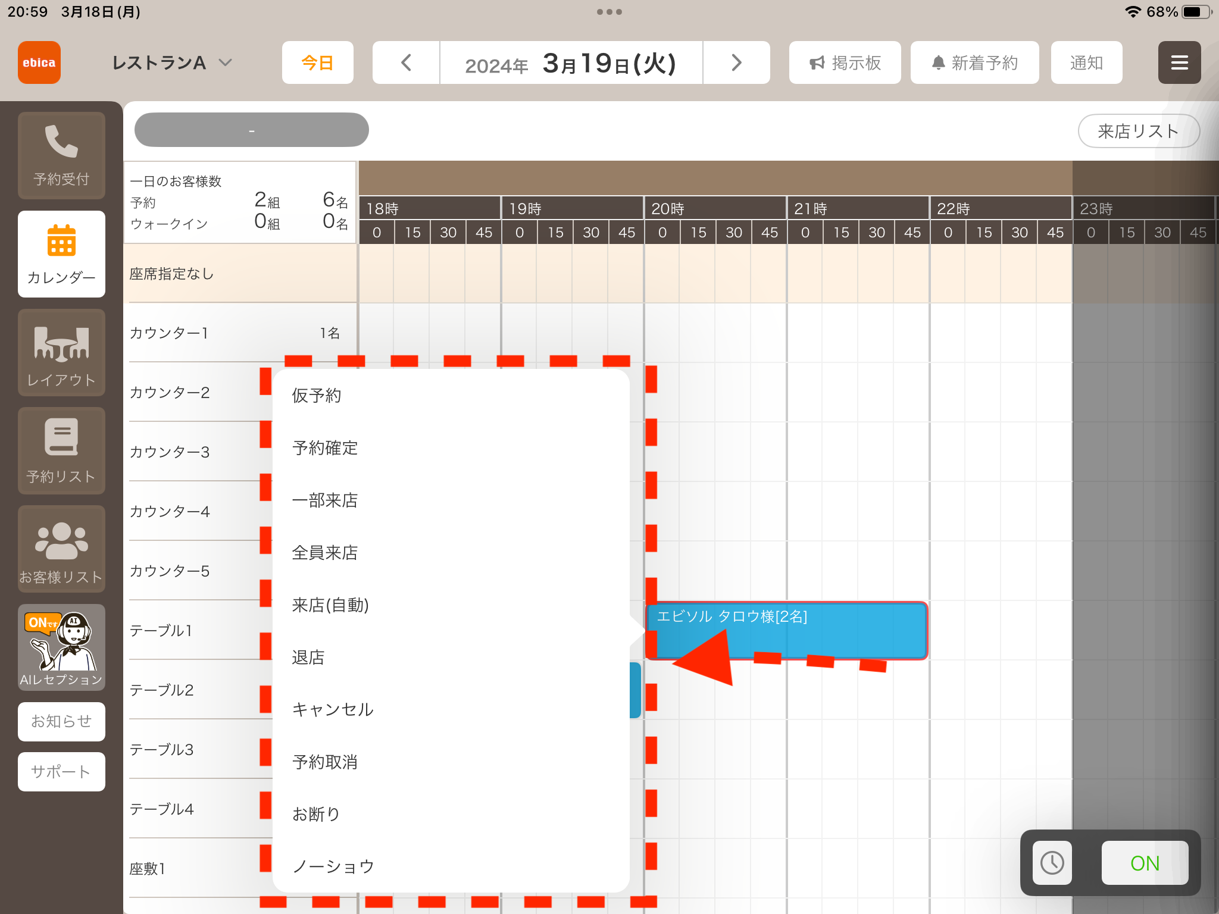Viewport: 1219px width, 914px height.
Task: Click the カウンター2 row label
Action: coord(170,392)
